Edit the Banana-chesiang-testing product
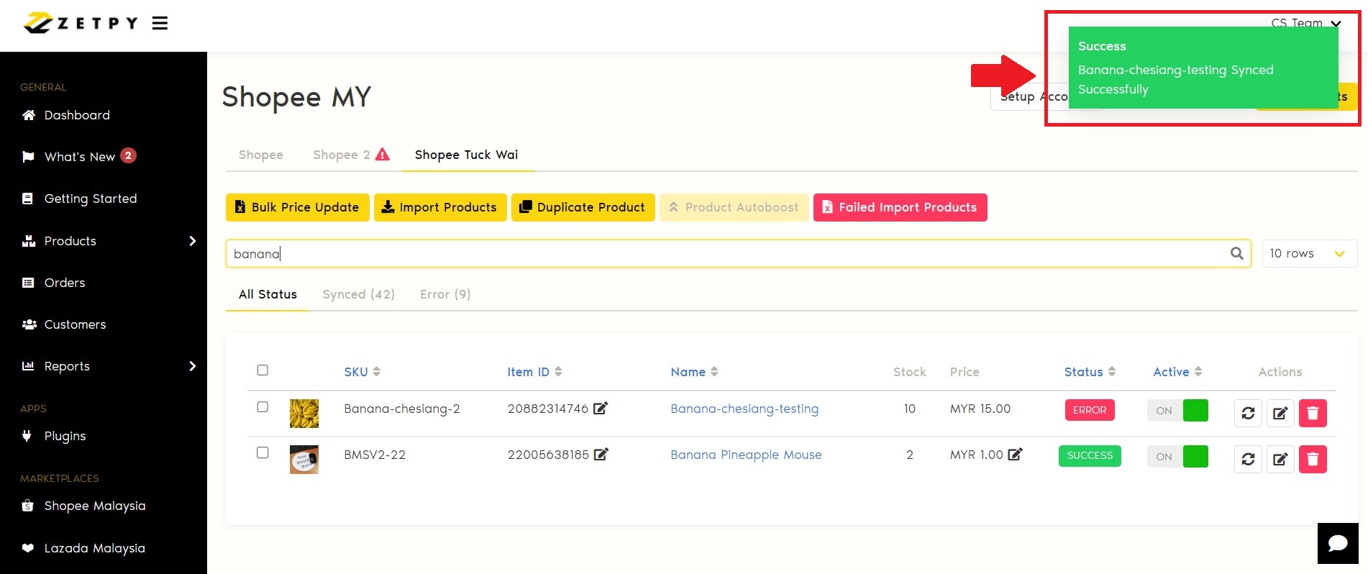The image size is (1368, 574). pyautogui.click(x=1280, y=413)
